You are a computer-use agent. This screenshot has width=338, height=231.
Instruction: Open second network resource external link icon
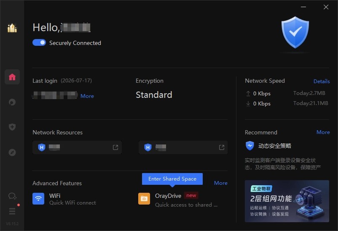tap(222, 147)
